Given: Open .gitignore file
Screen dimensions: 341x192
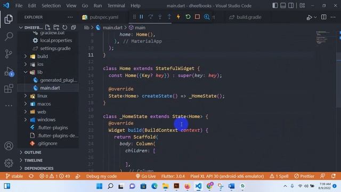Looking at the screenshot, I should (x=48, y=143).
